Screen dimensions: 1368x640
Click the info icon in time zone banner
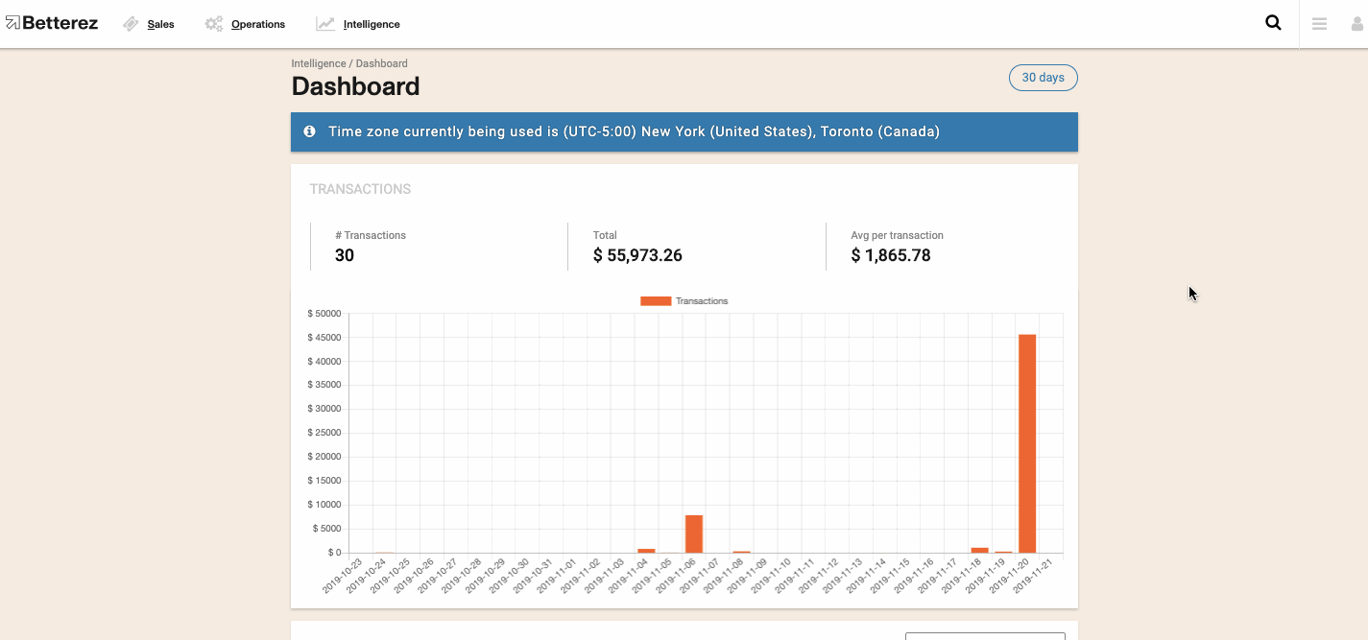pos(309,131)
